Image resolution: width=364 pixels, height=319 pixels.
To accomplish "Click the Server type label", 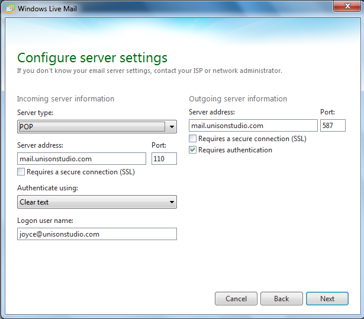I will coord(35,113).
